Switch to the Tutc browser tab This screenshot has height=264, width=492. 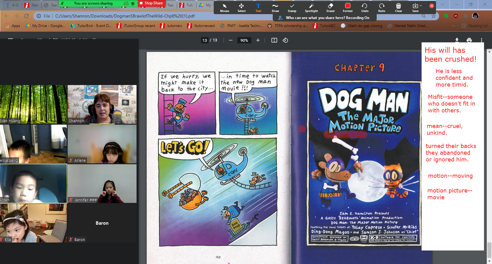pos(187,5)
